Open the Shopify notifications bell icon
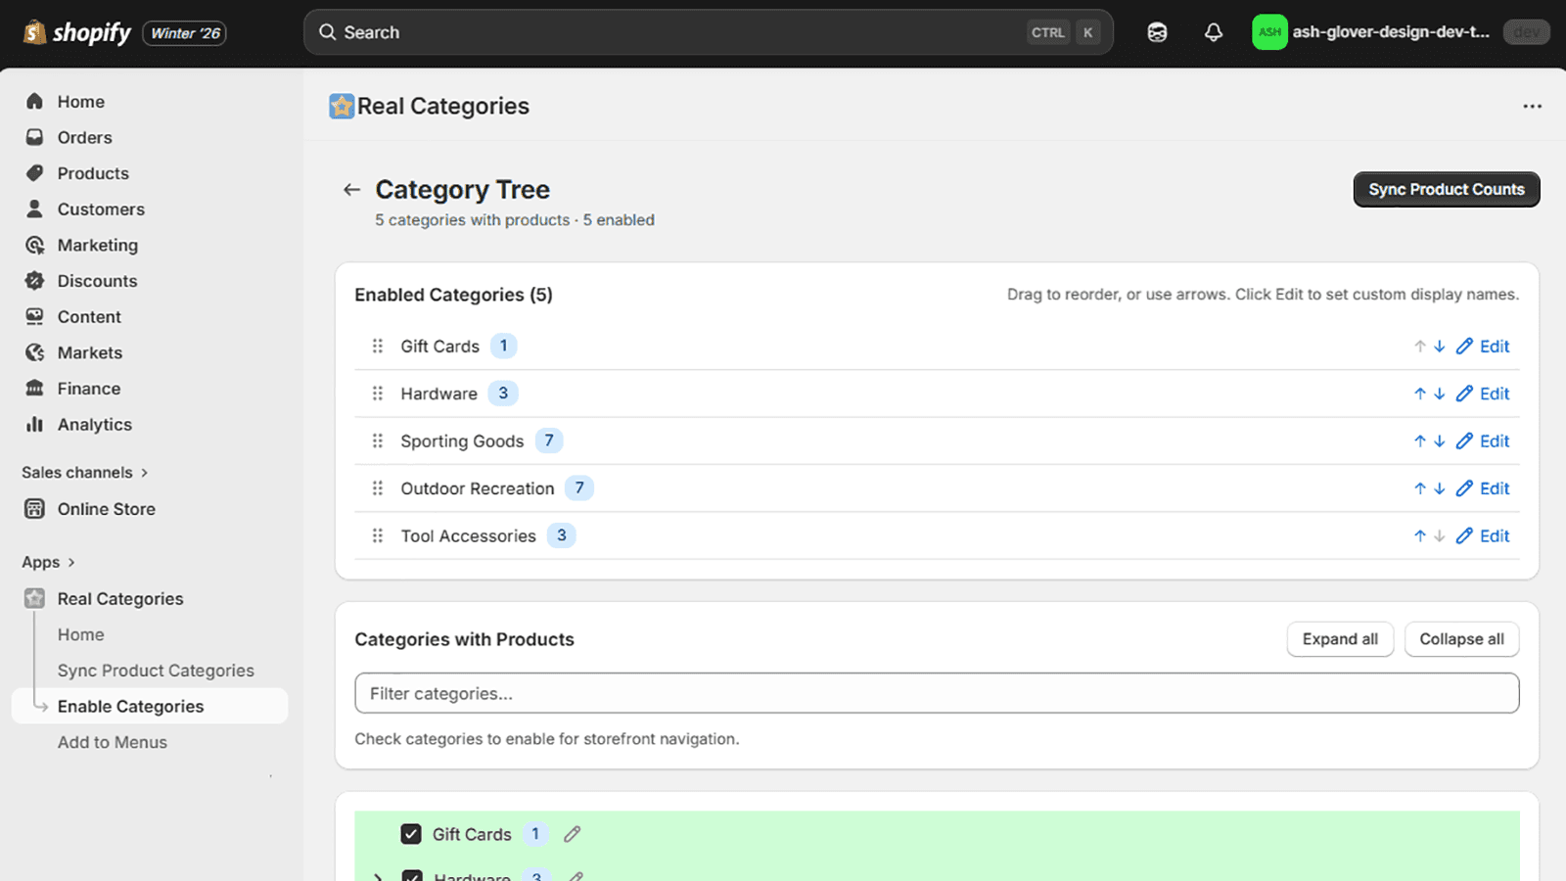 [1214, 32]
